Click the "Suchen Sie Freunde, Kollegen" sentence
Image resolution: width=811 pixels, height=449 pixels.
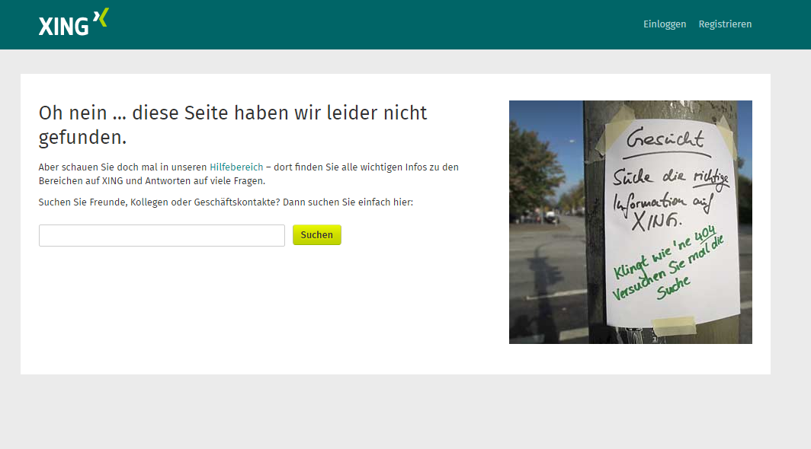(226, 202)
